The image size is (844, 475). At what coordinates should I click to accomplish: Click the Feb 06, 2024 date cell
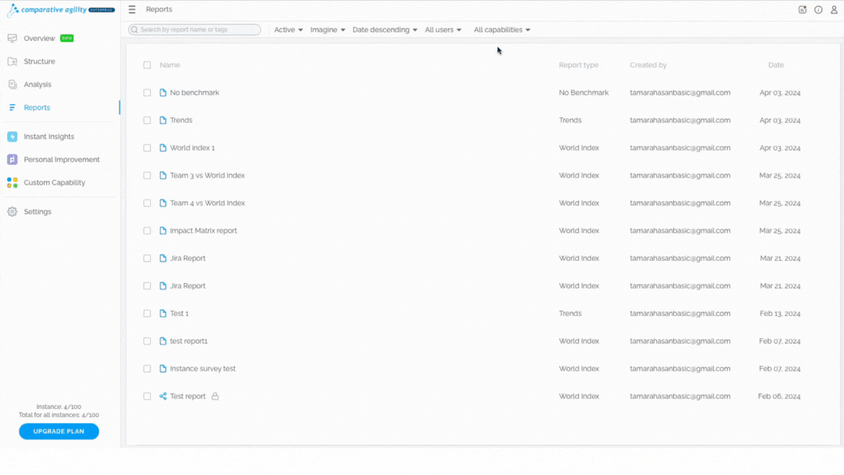[x=780, y=397]
